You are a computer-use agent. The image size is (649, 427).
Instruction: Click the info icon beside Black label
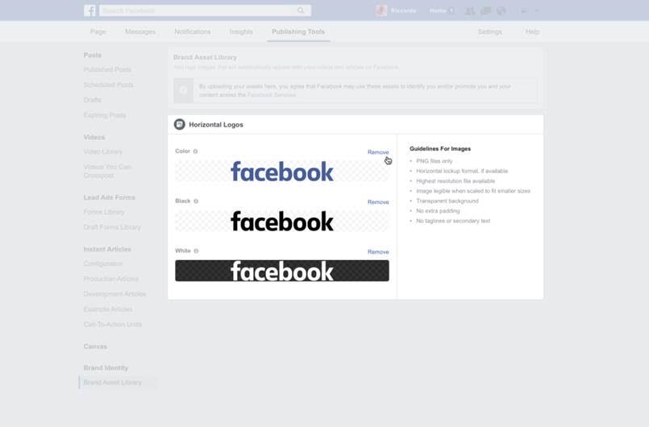pos(196,201)
